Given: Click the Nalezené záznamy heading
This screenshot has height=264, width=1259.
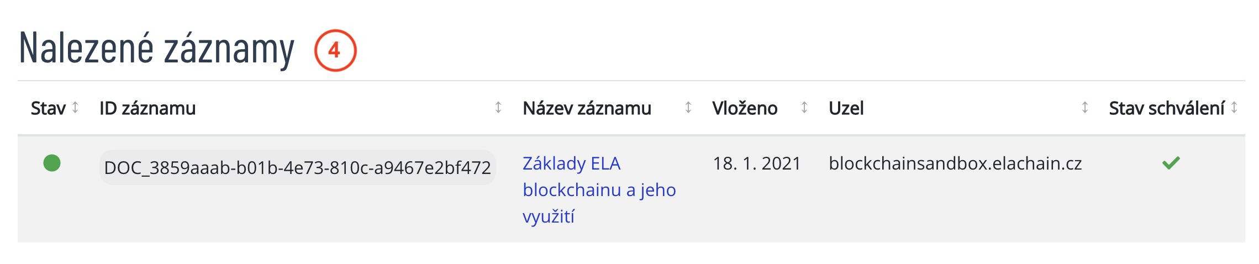Looking at the screenshot, I should pyautogui.click(x=157, y=50).
